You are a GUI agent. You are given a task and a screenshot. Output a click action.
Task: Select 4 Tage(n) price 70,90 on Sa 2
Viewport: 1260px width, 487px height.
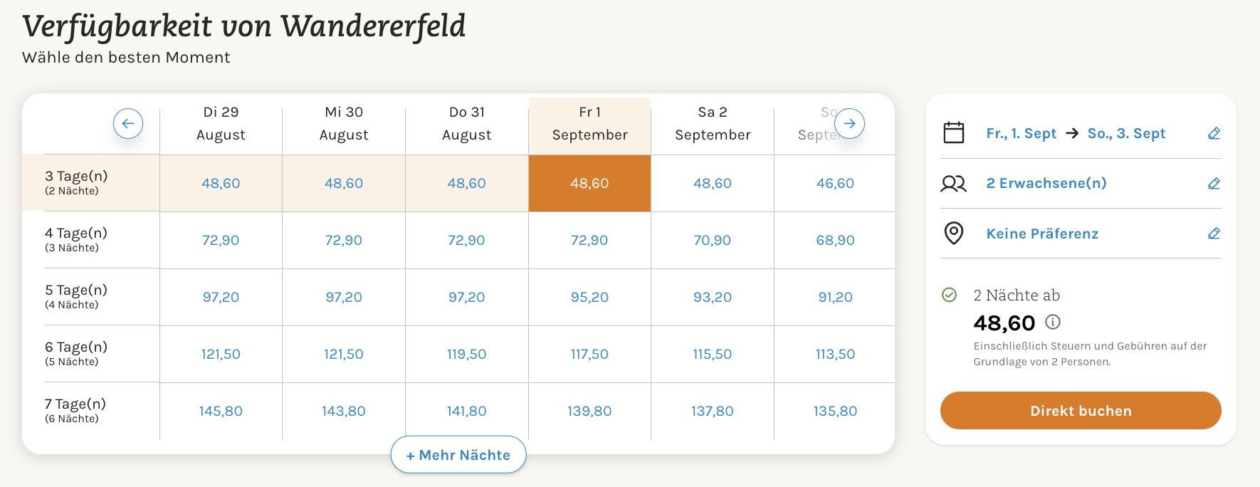pyautogui.click(x=713, y=240)
